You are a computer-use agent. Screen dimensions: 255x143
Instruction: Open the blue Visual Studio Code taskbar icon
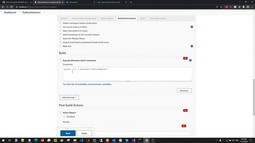coord(81,140)
